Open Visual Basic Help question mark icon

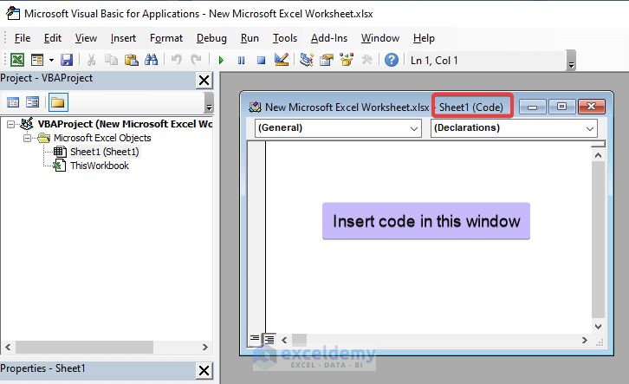coord(392,60)
